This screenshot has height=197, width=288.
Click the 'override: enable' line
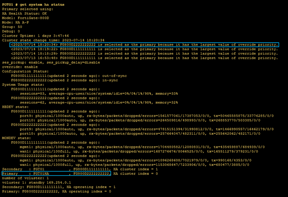(x=20, y=67)
